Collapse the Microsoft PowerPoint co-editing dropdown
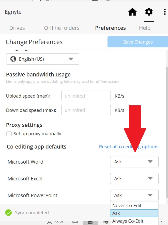 pos(134,195)
